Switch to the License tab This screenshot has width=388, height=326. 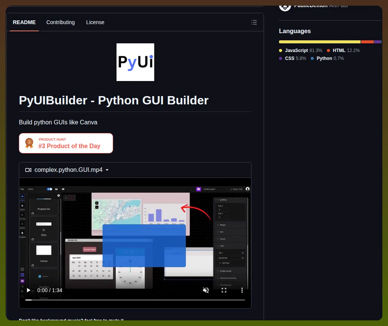[95, 22]
